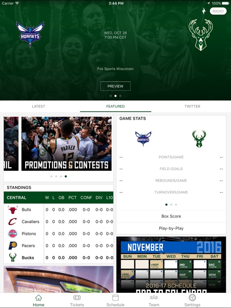The image size is (231, 308).
Task: Open the Box Score link
Action: coord(171,216)
